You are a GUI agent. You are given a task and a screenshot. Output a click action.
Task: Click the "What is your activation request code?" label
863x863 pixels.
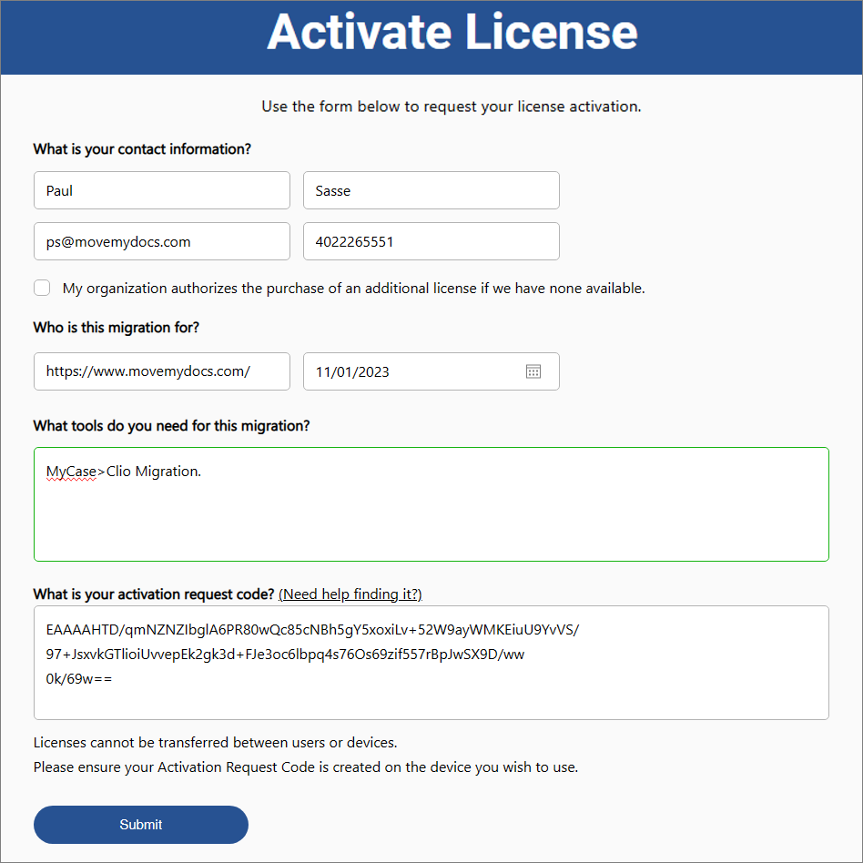(x=154, y=594)
